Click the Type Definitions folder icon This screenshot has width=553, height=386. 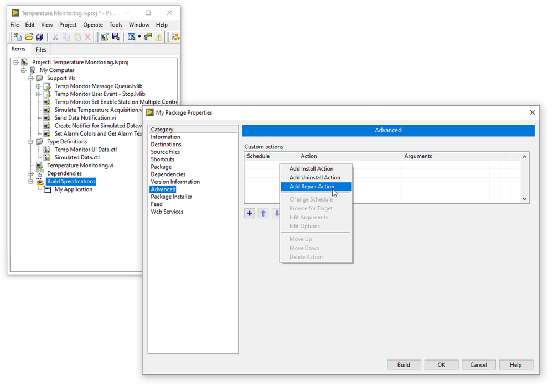click(39, 141)
